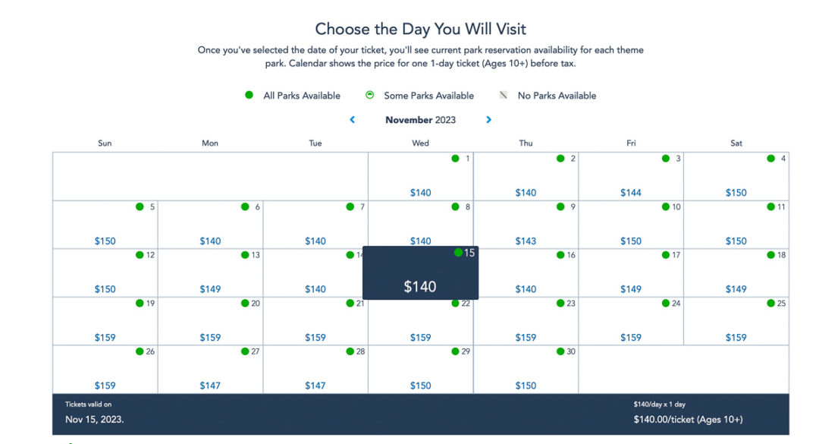This screenshot has width=819, height=444.
Task: Select Thursday November 30 at $150
Action: click(526, 369)
